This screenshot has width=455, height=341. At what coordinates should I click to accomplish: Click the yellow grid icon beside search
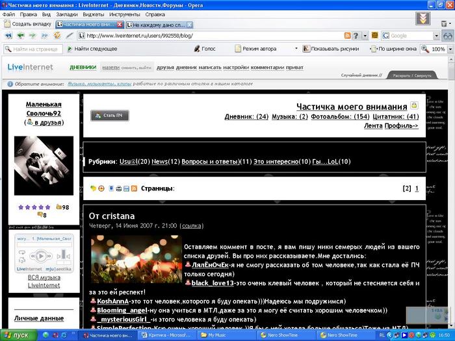pyautogui.click(x=375, y=35)
